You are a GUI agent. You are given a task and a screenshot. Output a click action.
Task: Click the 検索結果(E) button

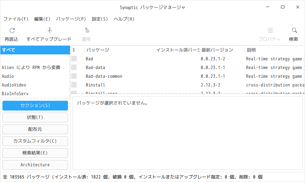tap(35, 153)
